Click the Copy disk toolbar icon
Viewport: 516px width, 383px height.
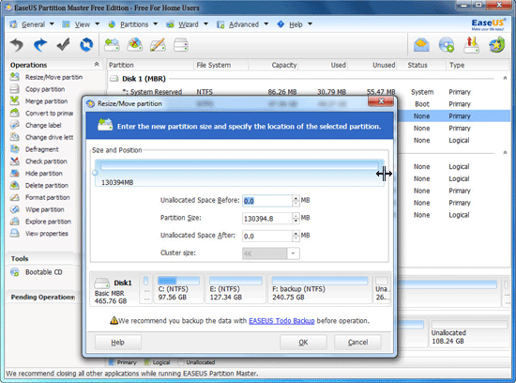tap(181, 45)
